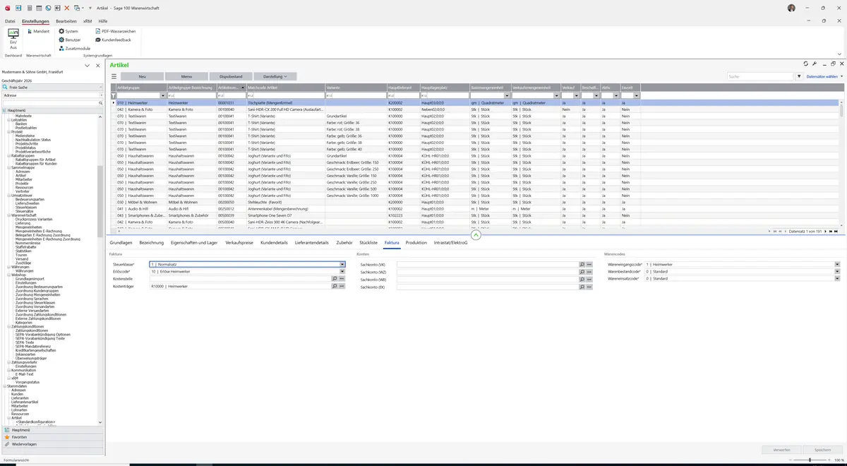Open Wareneingangscode dropdown
Screen dimensions: 847x466
point(837,264)
